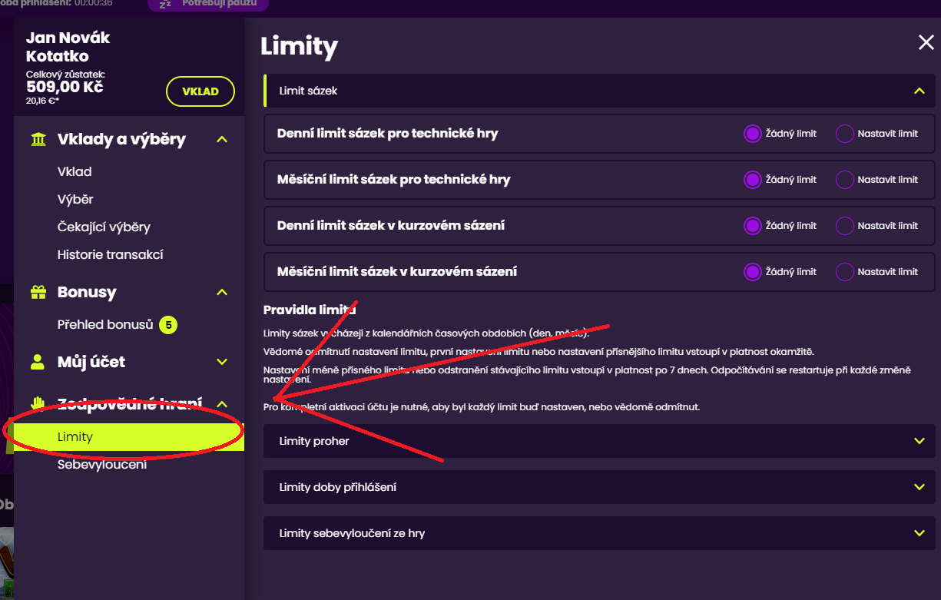The image size is (941, 600).
Task: Expand Limity sebevyloučení ze hry section
Action: [x=919, y=533]
